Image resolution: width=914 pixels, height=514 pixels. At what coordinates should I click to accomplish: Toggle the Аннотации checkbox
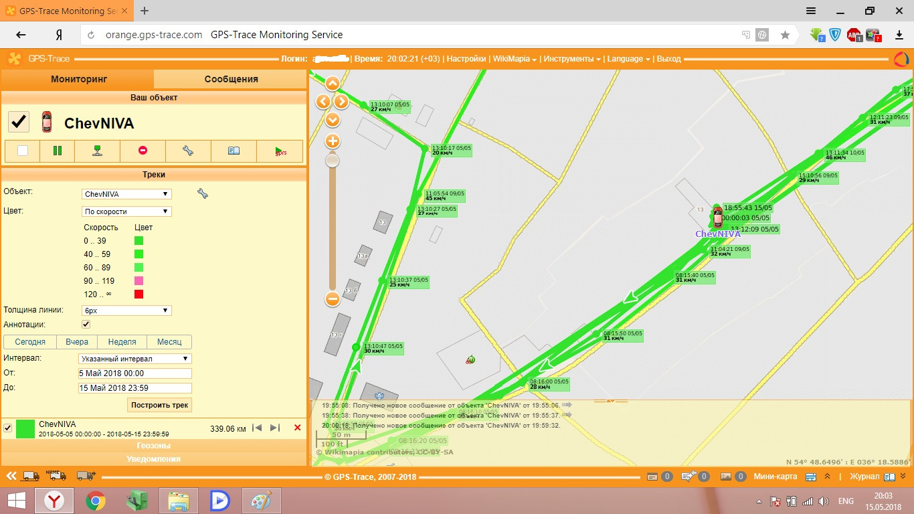(86, 324)
